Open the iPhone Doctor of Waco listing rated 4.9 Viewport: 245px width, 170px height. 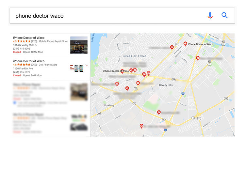29,38
